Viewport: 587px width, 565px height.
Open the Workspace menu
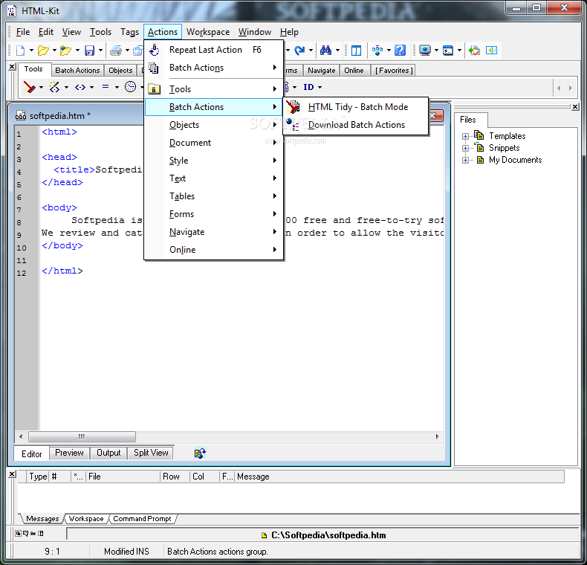208,32
